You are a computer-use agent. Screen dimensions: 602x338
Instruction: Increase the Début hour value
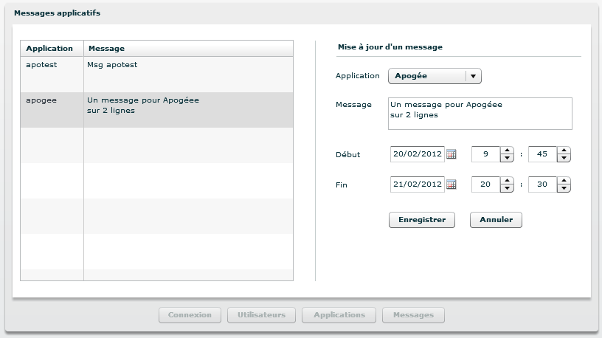(507, 151)
